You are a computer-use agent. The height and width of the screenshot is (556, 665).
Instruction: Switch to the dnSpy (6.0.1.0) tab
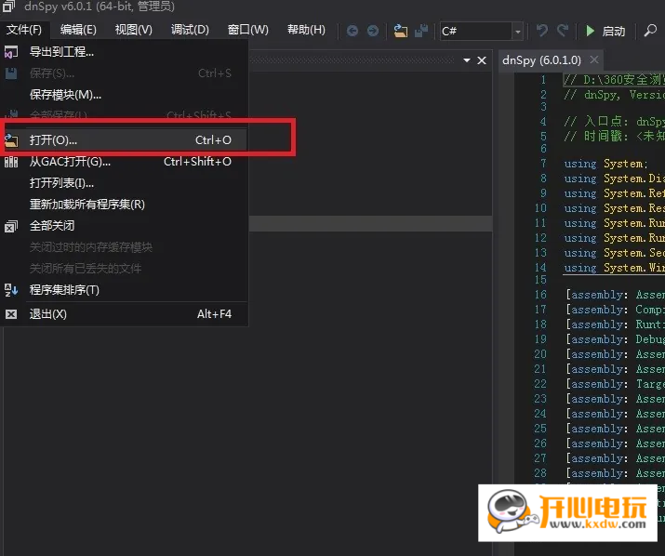point(540,60)
